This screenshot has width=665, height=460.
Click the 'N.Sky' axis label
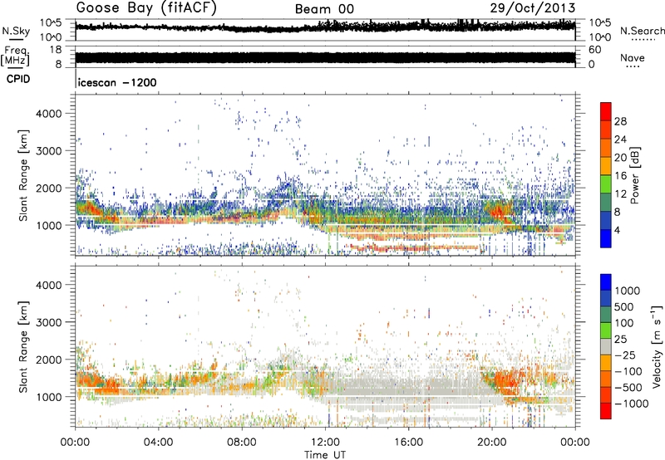tap(16, 31)
